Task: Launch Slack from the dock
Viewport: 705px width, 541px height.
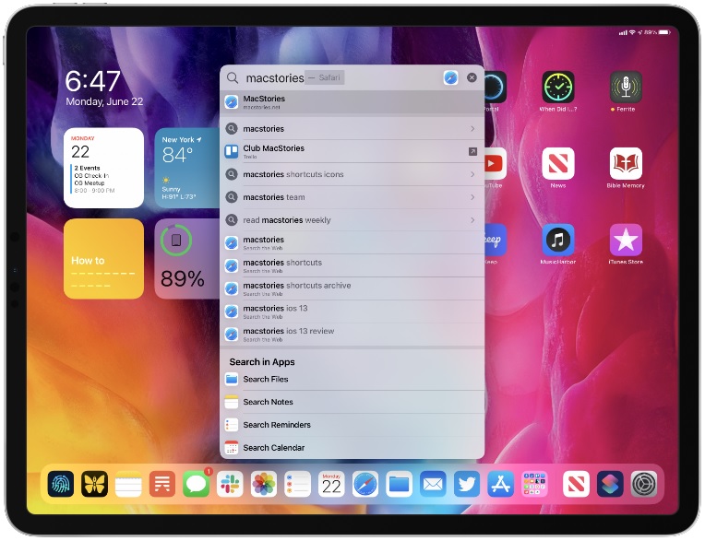Action: pos(230,484)
